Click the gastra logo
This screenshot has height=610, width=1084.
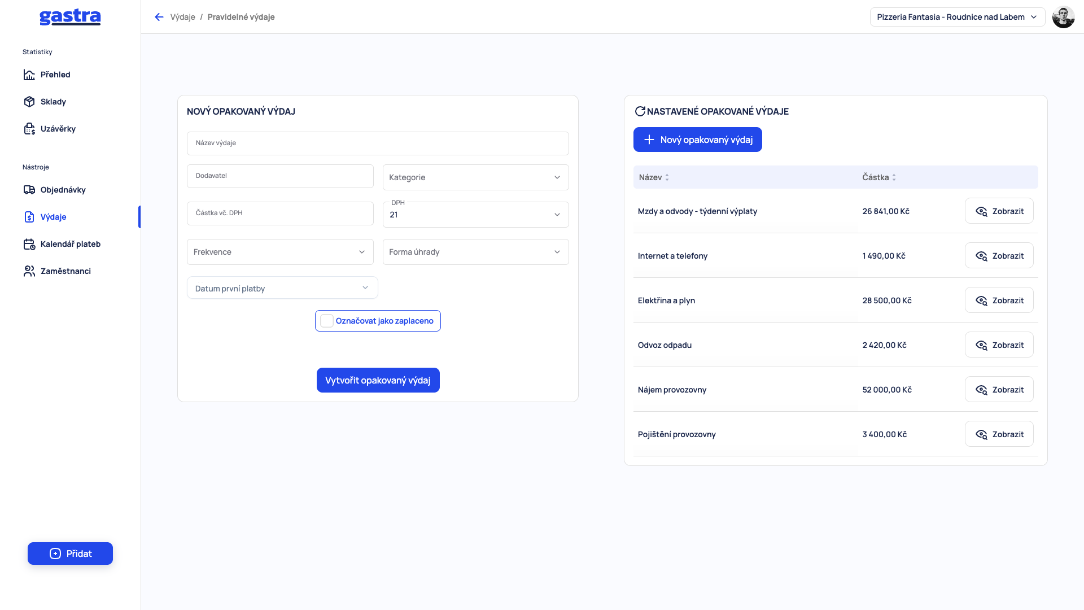70,17
